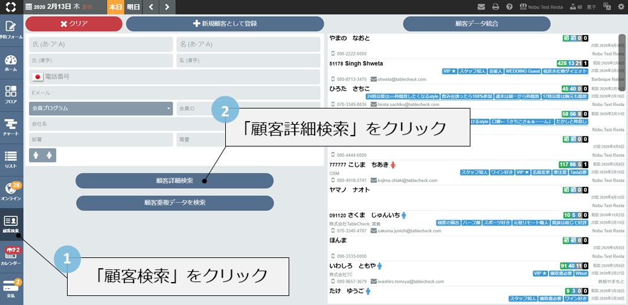Click the 顧客詳細検索 button
628x305 pixels.
[175, 181]
